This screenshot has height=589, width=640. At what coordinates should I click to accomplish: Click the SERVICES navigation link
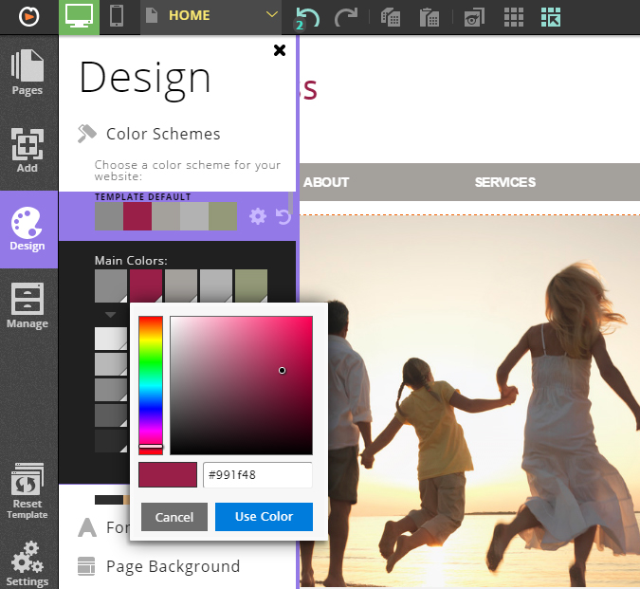coord(505,182)
